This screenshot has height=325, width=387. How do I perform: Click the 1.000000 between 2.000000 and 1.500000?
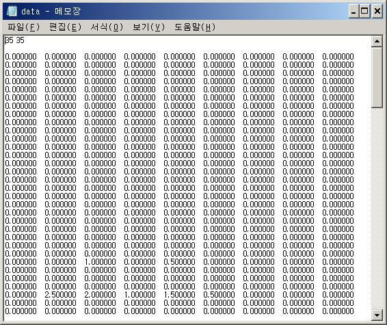[139, 295]
